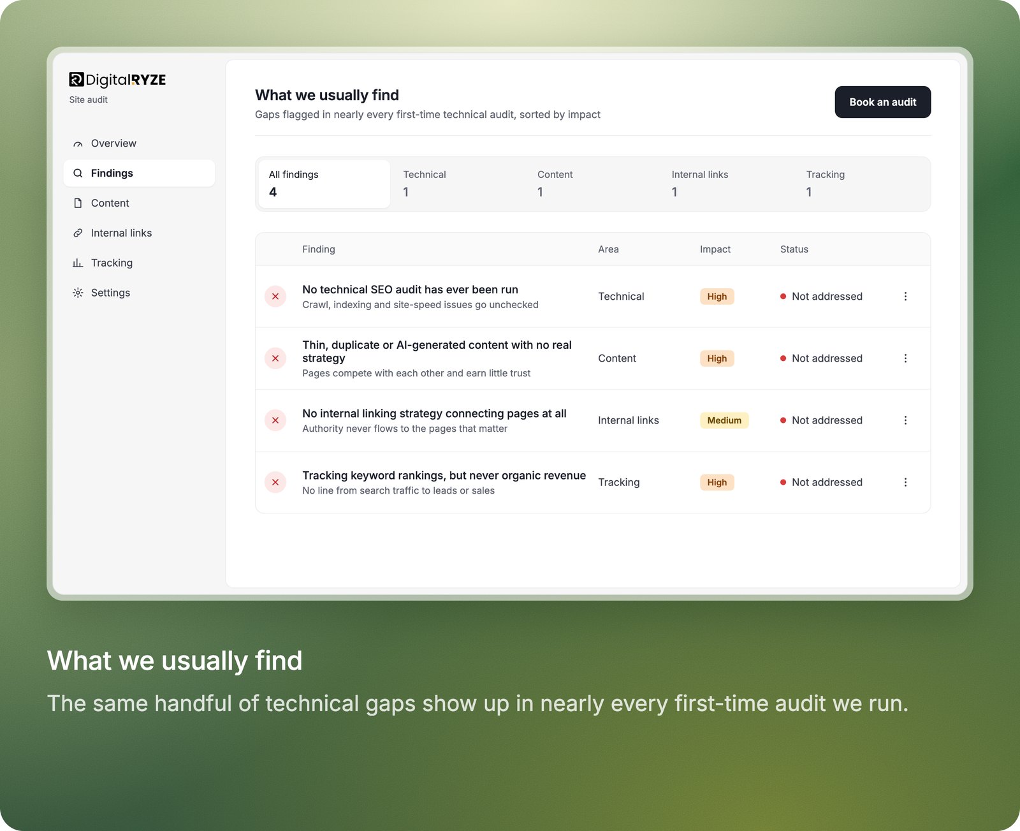This screenshot has height=831, width=1020.
Task: Click 'No technical SEO audit has ever been run'
Action: 410,290
